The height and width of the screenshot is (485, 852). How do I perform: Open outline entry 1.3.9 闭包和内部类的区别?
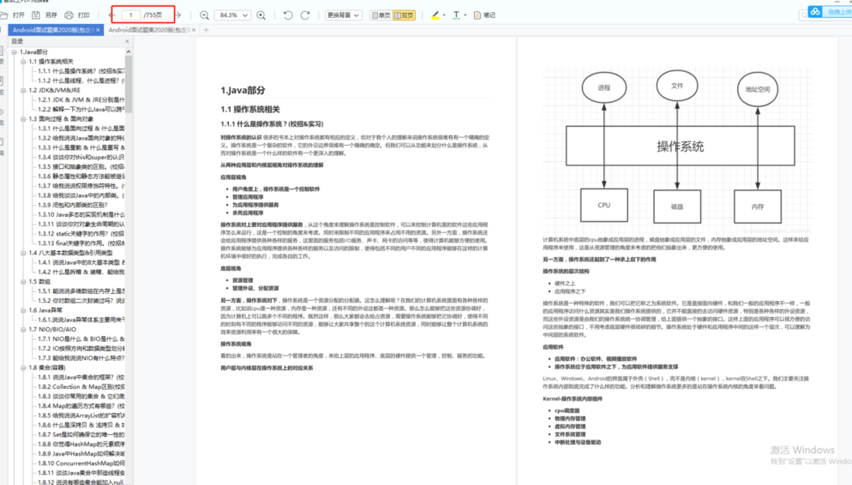click(73, 205)
